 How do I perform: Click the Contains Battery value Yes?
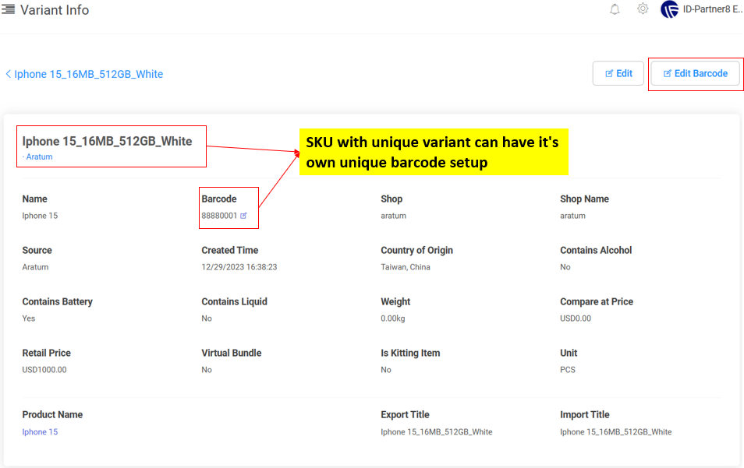click(29, 318)
